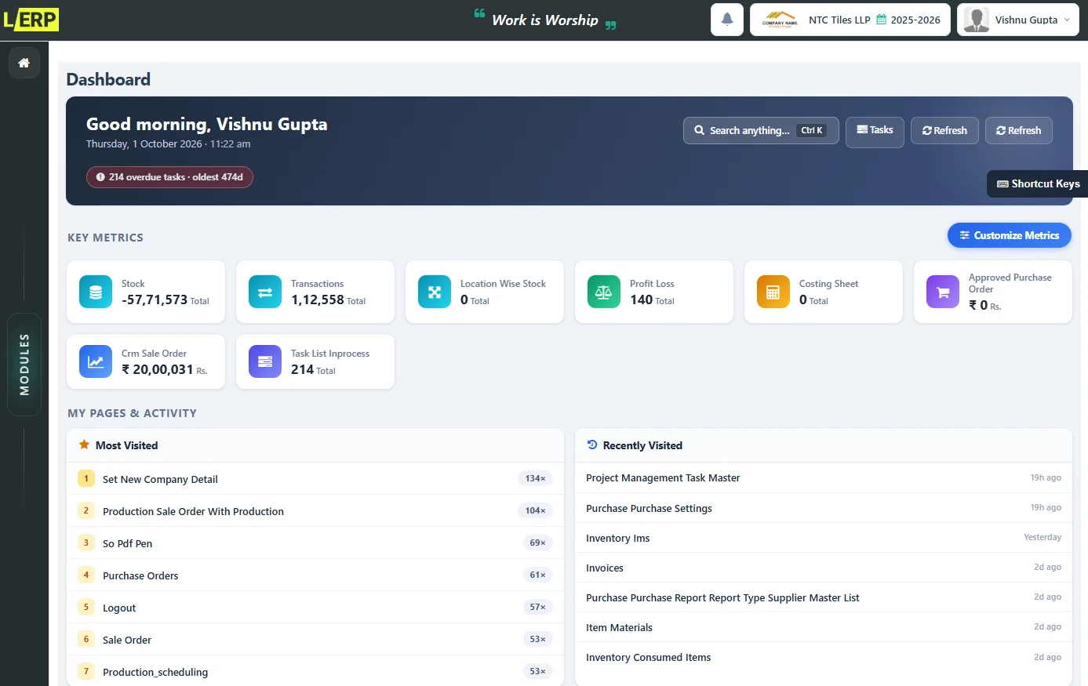Click the Work is Worship quote text

(x=545, y=20)
